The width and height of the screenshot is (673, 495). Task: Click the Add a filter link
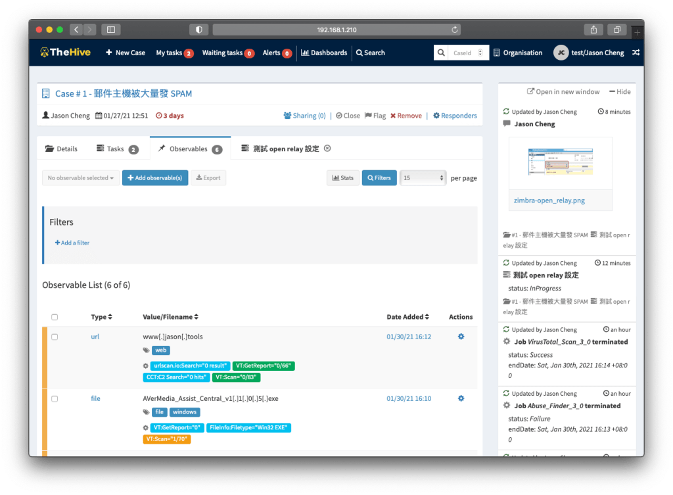coord(72,243)
